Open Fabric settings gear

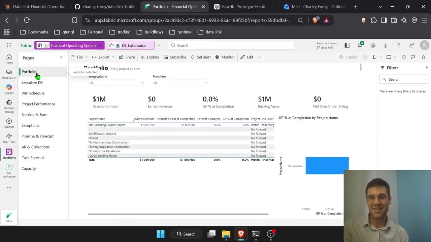pyautogui.click(x=373, y=45)
